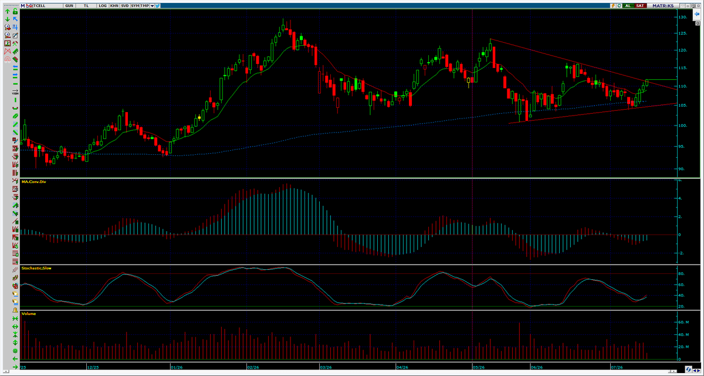The height and width of the screenshot is (376, 704).
Task: Open the TL currency selector
Action: point(86,6)
